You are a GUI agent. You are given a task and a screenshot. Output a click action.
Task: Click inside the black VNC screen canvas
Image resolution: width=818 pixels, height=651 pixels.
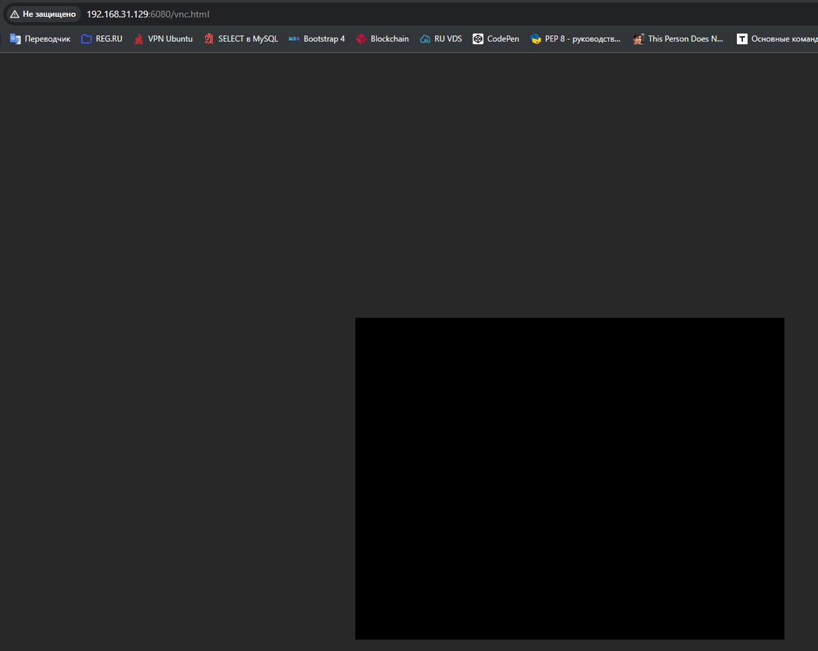point(569,478)
